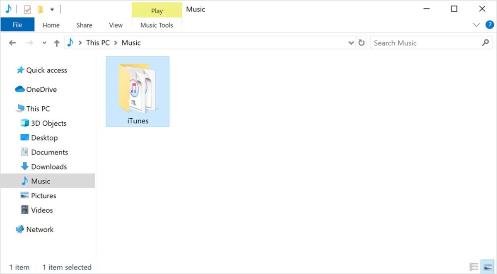This screenshot has height=274, width=497.
Task: Minimize the Music window
Action: pyautogui.click(x=426, y=9)
